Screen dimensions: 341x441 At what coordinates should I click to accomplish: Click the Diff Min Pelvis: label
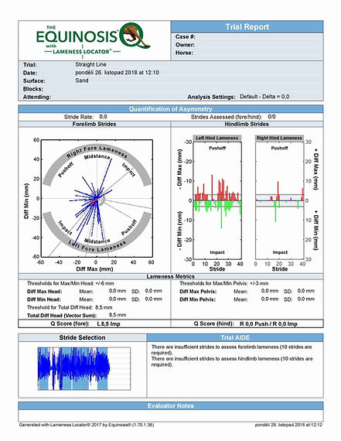[x=198, y=299]
